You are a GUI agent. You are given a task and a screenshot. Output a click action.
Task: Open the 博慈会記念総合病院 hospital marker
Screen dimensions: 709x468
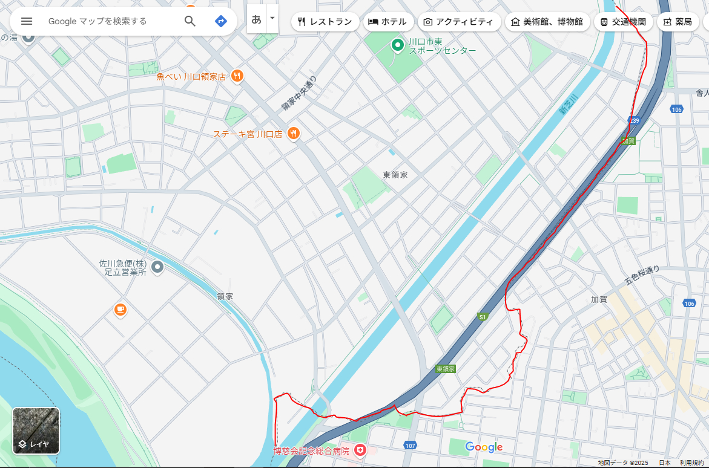click(x=359, y=450)
